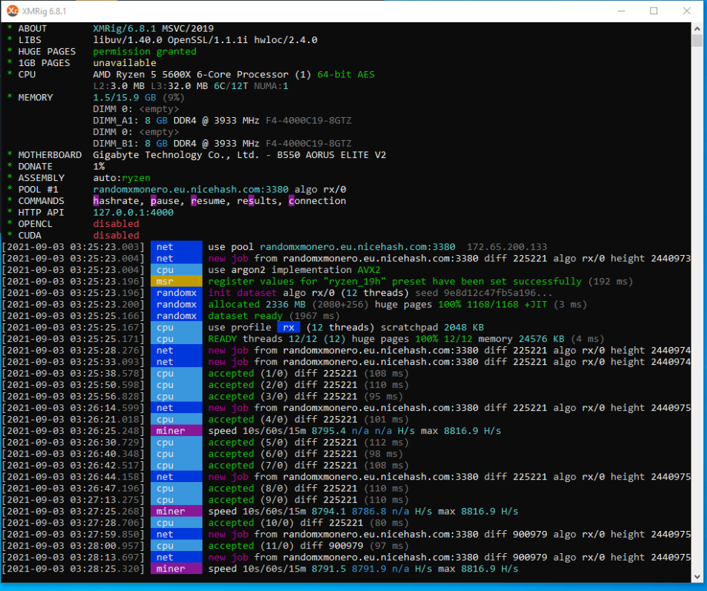Click the 'resume' command keyword
707x591 pixels.
click(x=208, y=201)
